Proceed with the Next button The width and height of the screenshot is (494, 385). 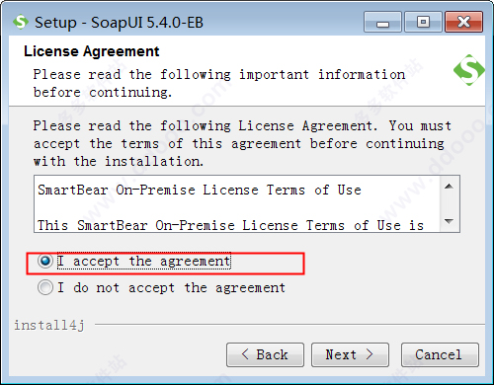pos(350,354)
